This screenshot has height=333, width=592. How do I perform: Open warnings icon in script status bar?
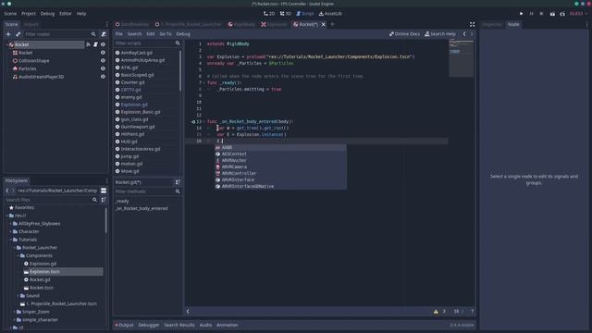(x=436, y=312)
